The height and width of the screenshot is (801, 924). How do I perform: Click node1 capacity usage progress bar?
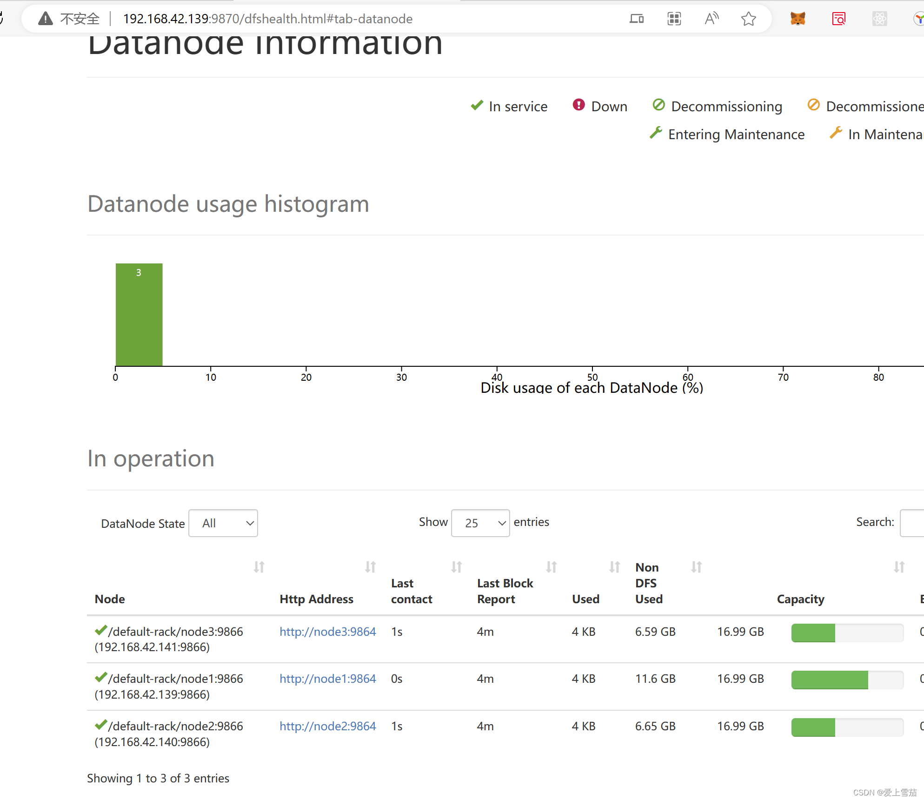coord(847,680)
